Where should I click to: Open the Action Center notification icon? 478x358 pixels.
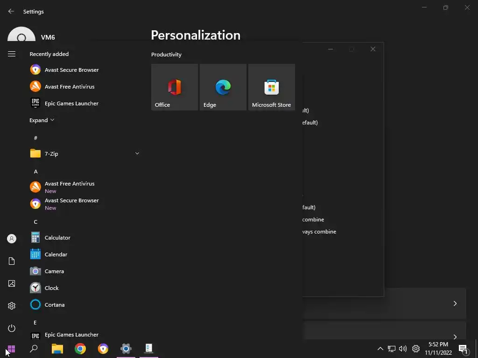pos(463,349)
